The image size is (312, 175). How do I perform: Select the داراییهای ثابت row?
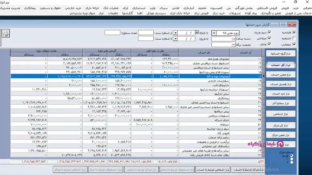click(136, 85)
